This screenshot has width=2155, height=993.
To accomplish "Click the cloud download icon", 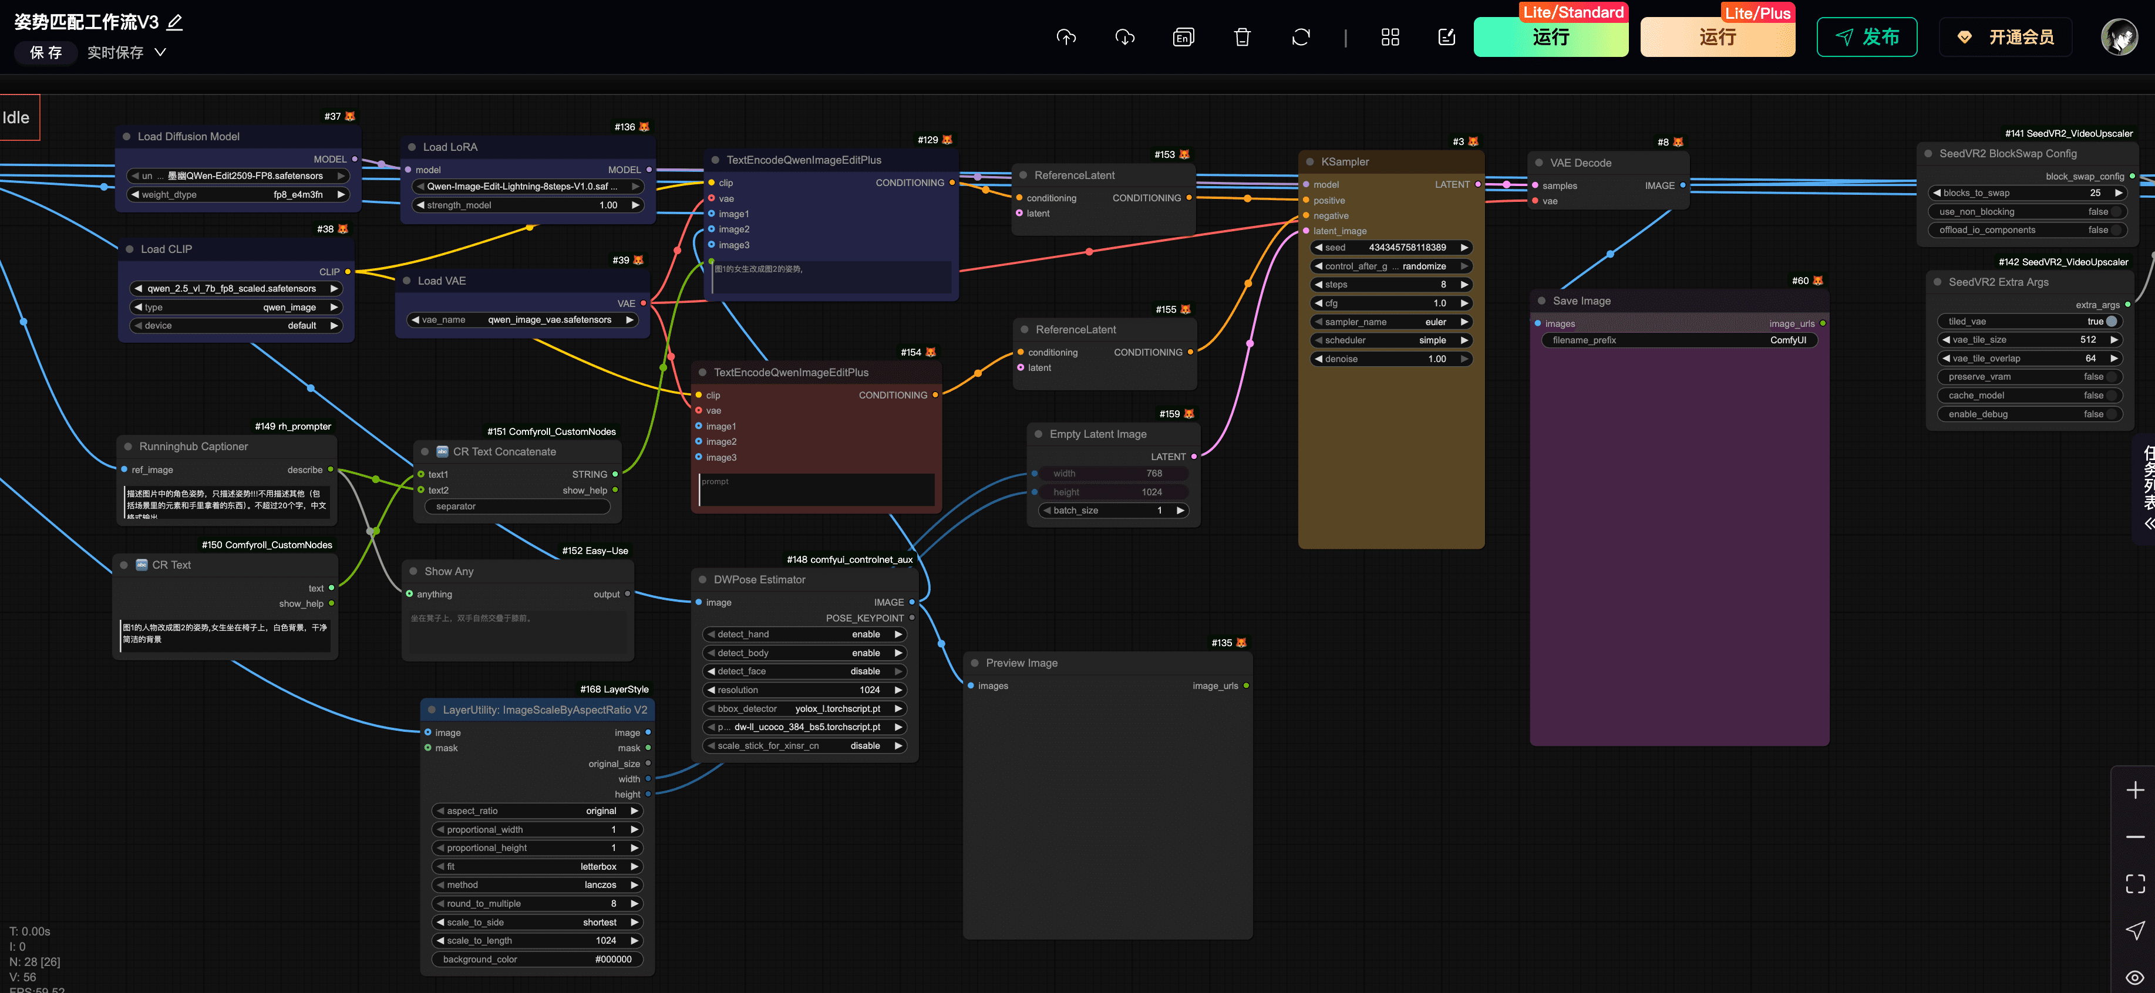I will (1124, 37).
